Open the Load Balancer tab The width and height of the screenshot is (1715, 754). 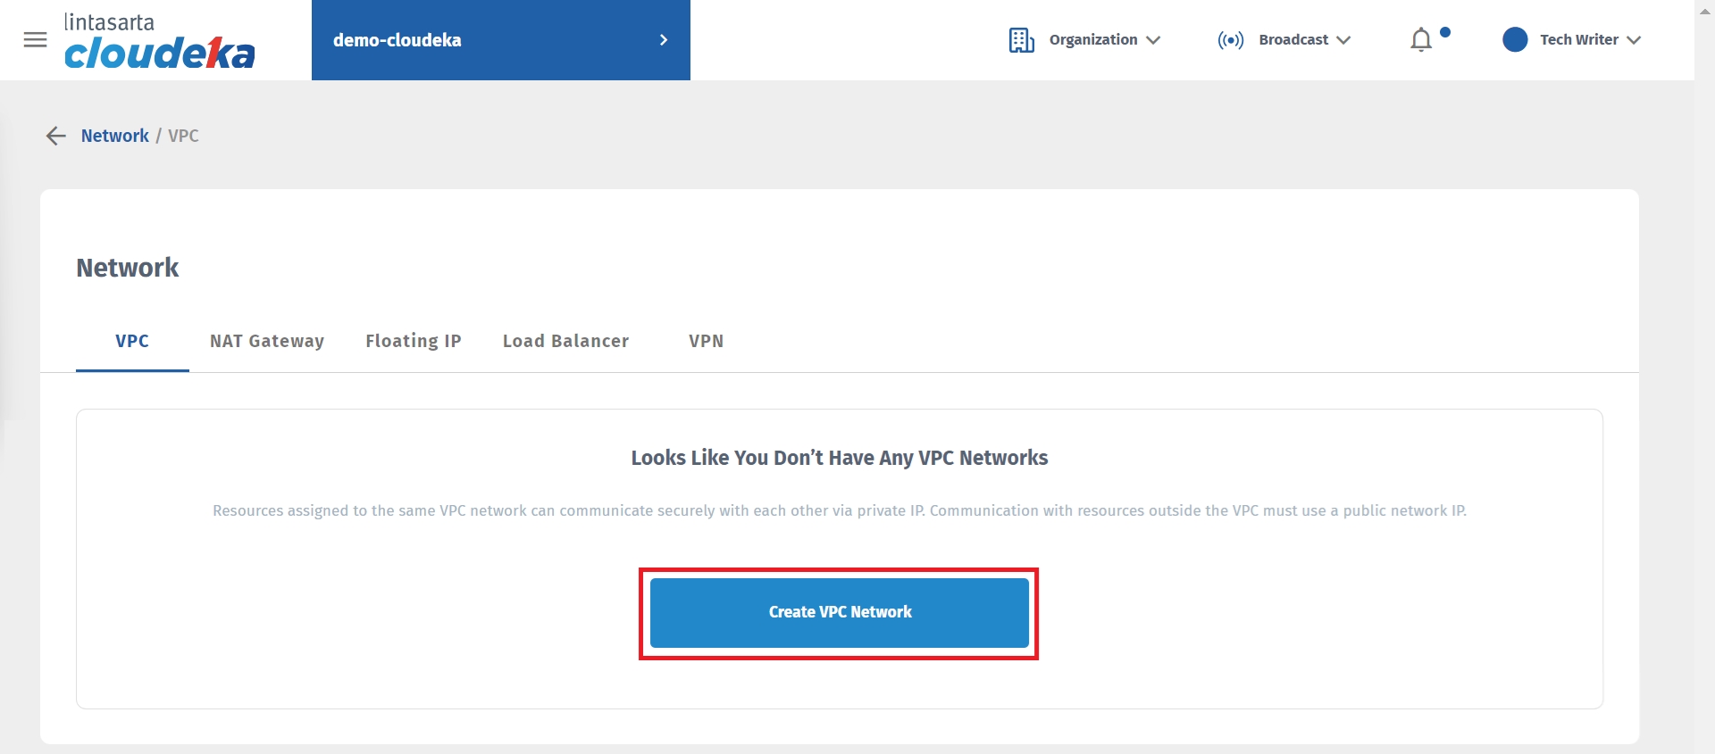tap(565, 341)
